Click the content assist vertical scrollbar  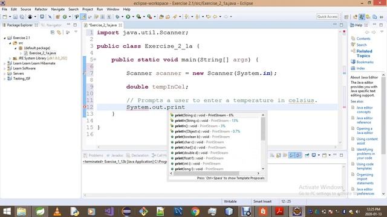coord(263,129)
